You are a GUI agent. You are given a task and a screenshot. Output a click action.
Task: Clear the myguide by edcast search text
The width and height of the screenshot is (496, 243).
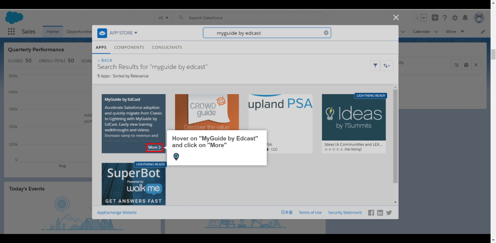(x=326, y=33)
